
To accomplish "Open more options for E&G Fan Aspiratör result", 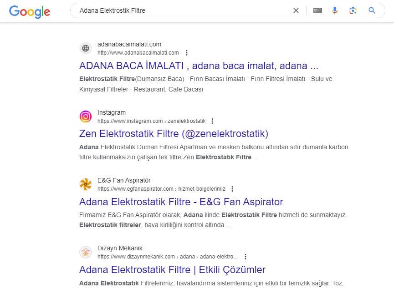I will [232, 189].
